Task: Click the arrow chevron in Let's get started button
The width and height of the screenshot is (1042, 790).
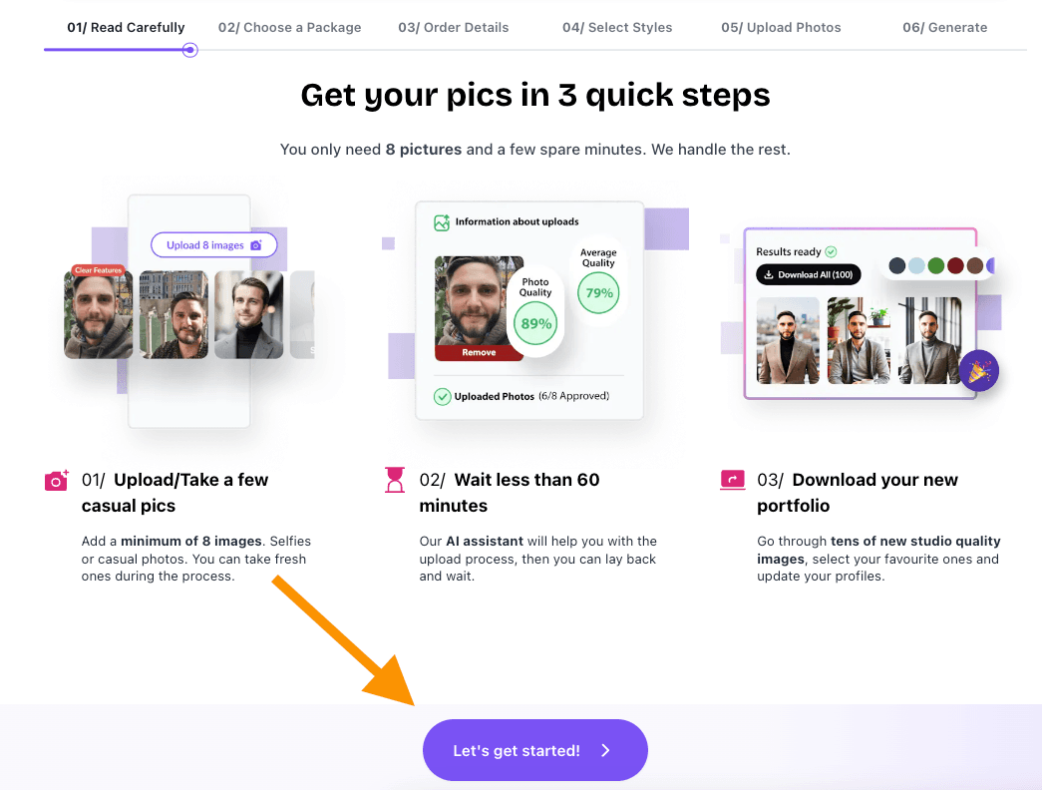Action: [605, 750]
